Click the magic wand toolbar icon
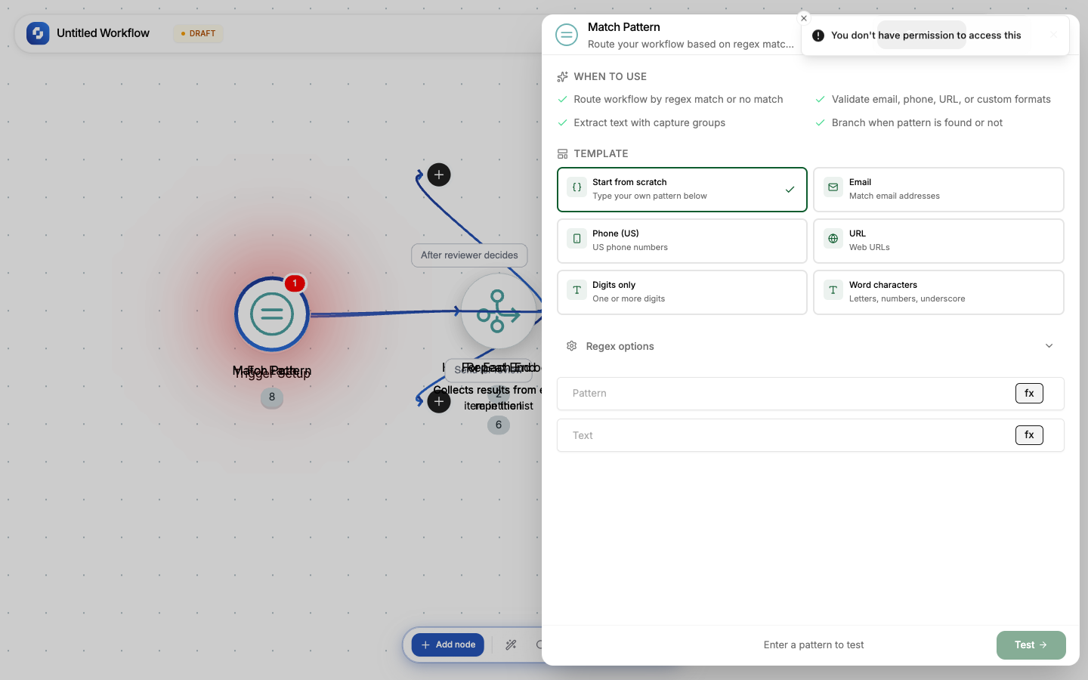Image resolution: width=1088 pixels, height=680 pixels. pos(511,645)
